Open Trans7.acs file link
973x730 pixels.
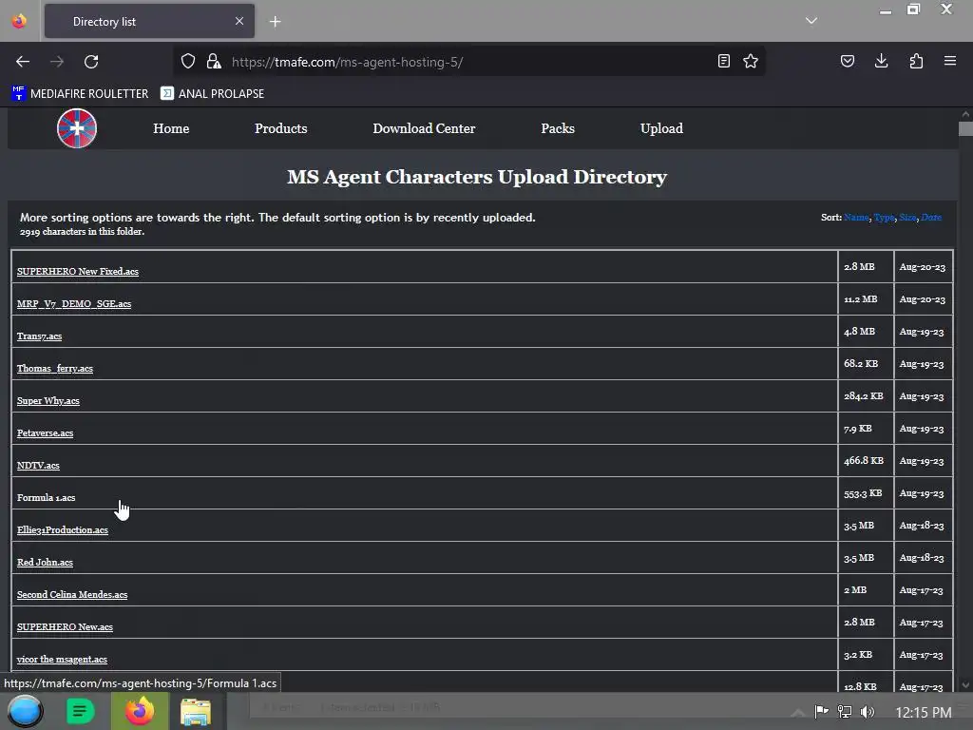pyautogui.click(x=39, y=336)
